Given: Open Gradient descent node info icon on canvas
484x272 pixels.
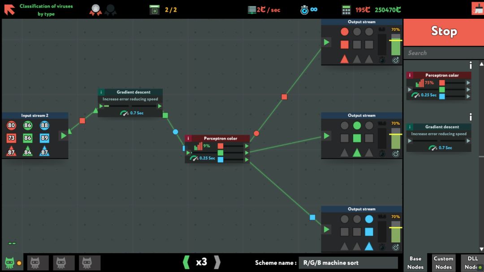Looking at the screenshot, I should 101,92.
